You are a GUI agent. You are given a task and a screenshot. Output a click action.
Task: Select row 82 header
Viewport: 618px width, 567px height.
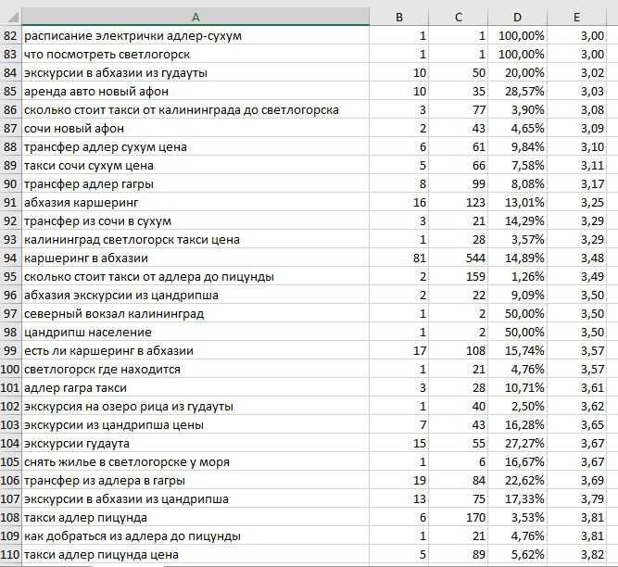[10, 35]
